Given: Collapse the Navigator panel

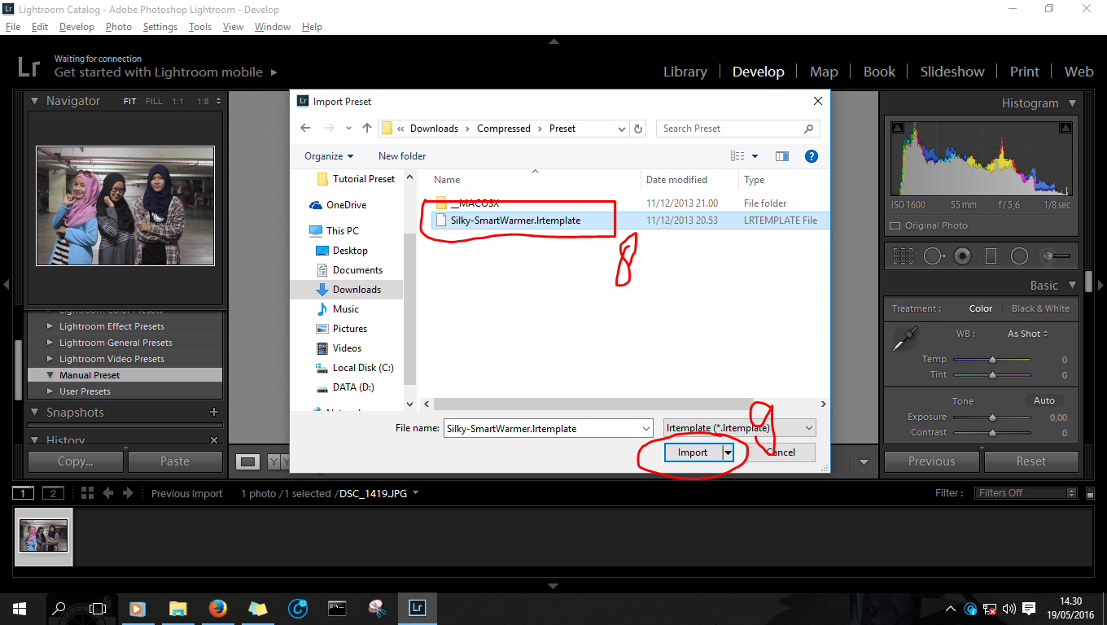Looking at the screenshot, I should [x=35, y=101].
